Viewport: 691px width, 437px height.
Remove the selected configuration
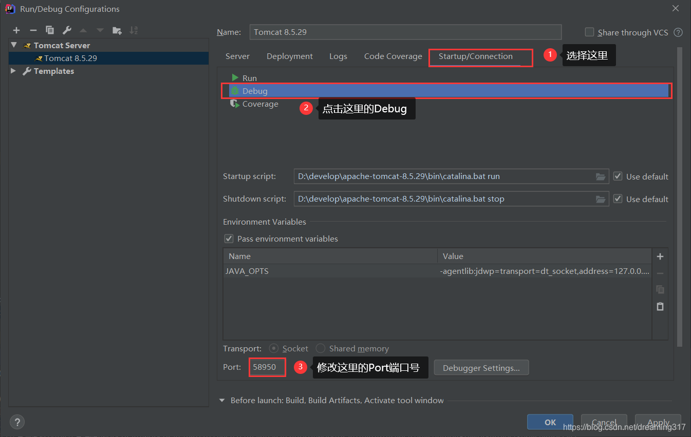click(33, 30)
